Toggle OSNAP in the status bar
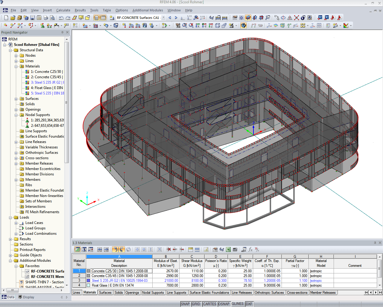 coord(224,304)
